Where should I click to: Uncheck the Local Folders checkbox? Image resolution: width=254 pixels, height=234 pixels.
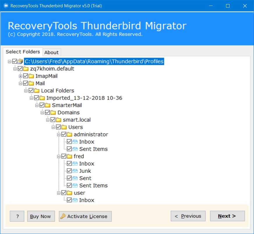(x=31, y=91)
